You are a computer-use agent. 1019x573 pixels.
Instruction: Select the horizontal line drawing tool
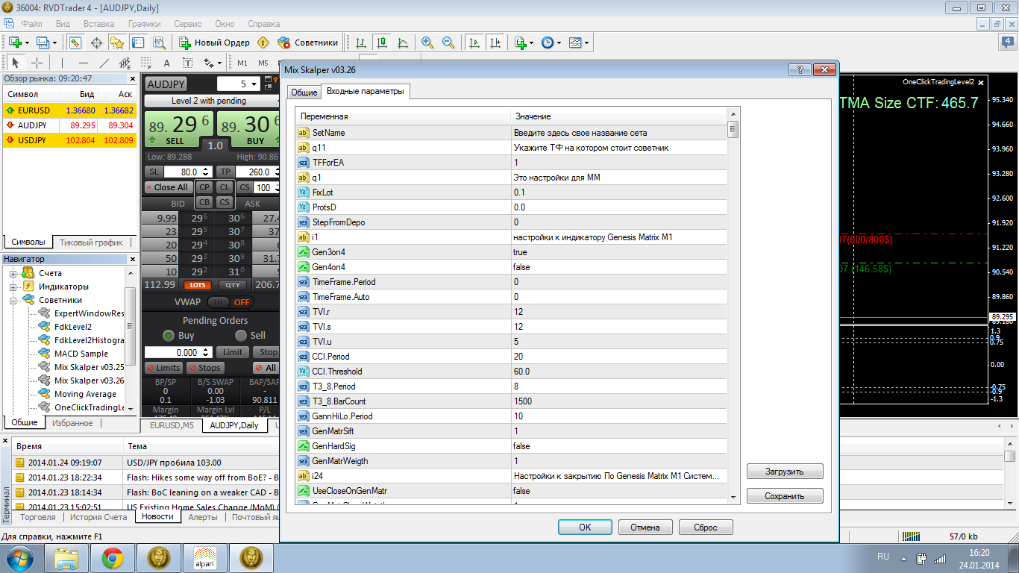tap(83, 63)
